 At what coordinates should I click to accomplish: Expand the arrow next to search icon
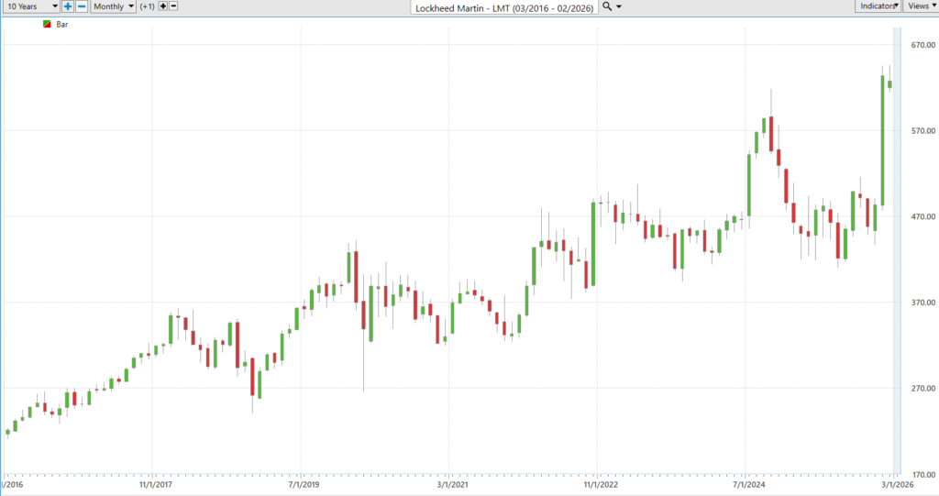click(x=620, y=6)
